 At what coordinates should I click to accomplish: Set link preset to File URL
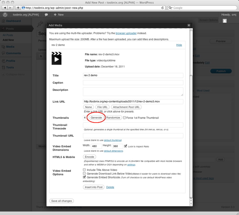102,107
